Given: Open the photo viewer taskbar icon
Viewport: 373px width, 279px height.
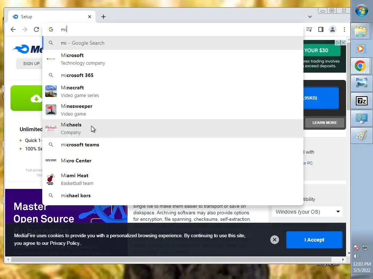Looking at the screenshot, I should click(x=361, y=83).
